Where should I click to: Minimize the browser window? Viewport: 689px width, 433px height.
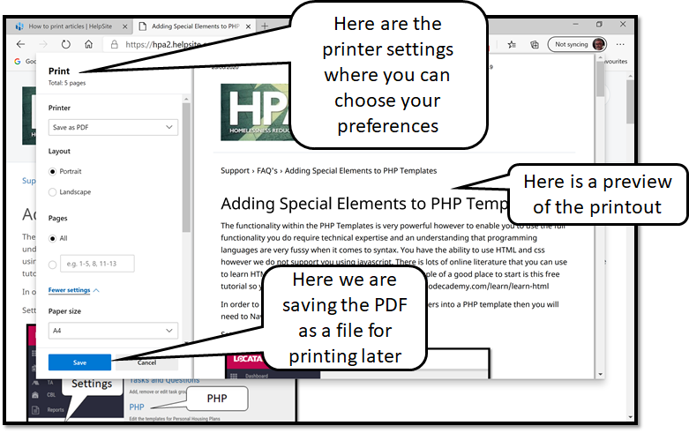click(x=575, y=25)
